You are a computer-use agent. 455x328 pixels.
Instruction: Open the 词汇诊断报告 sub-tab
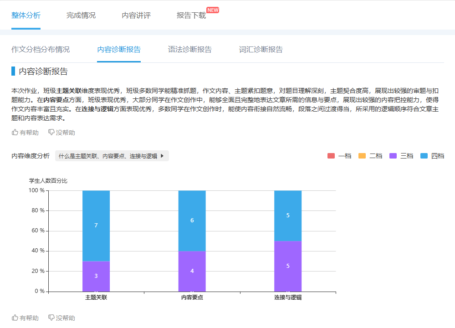261,50
